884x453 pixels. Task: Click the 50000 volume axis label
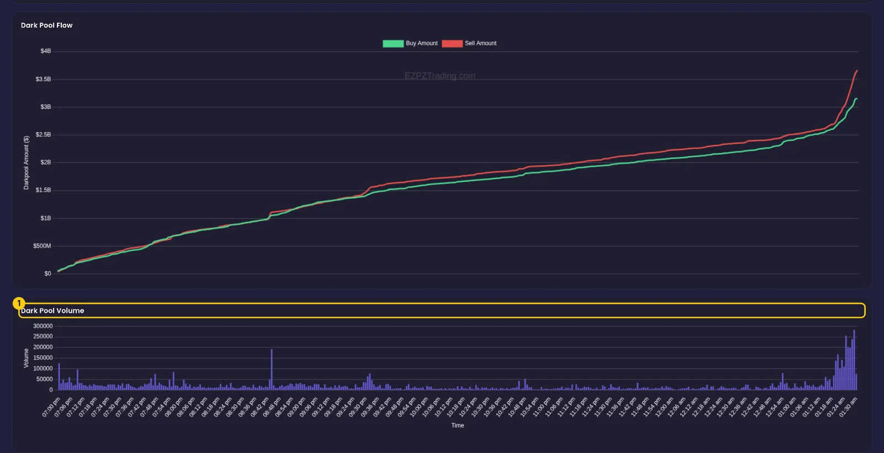coord(45,379)
